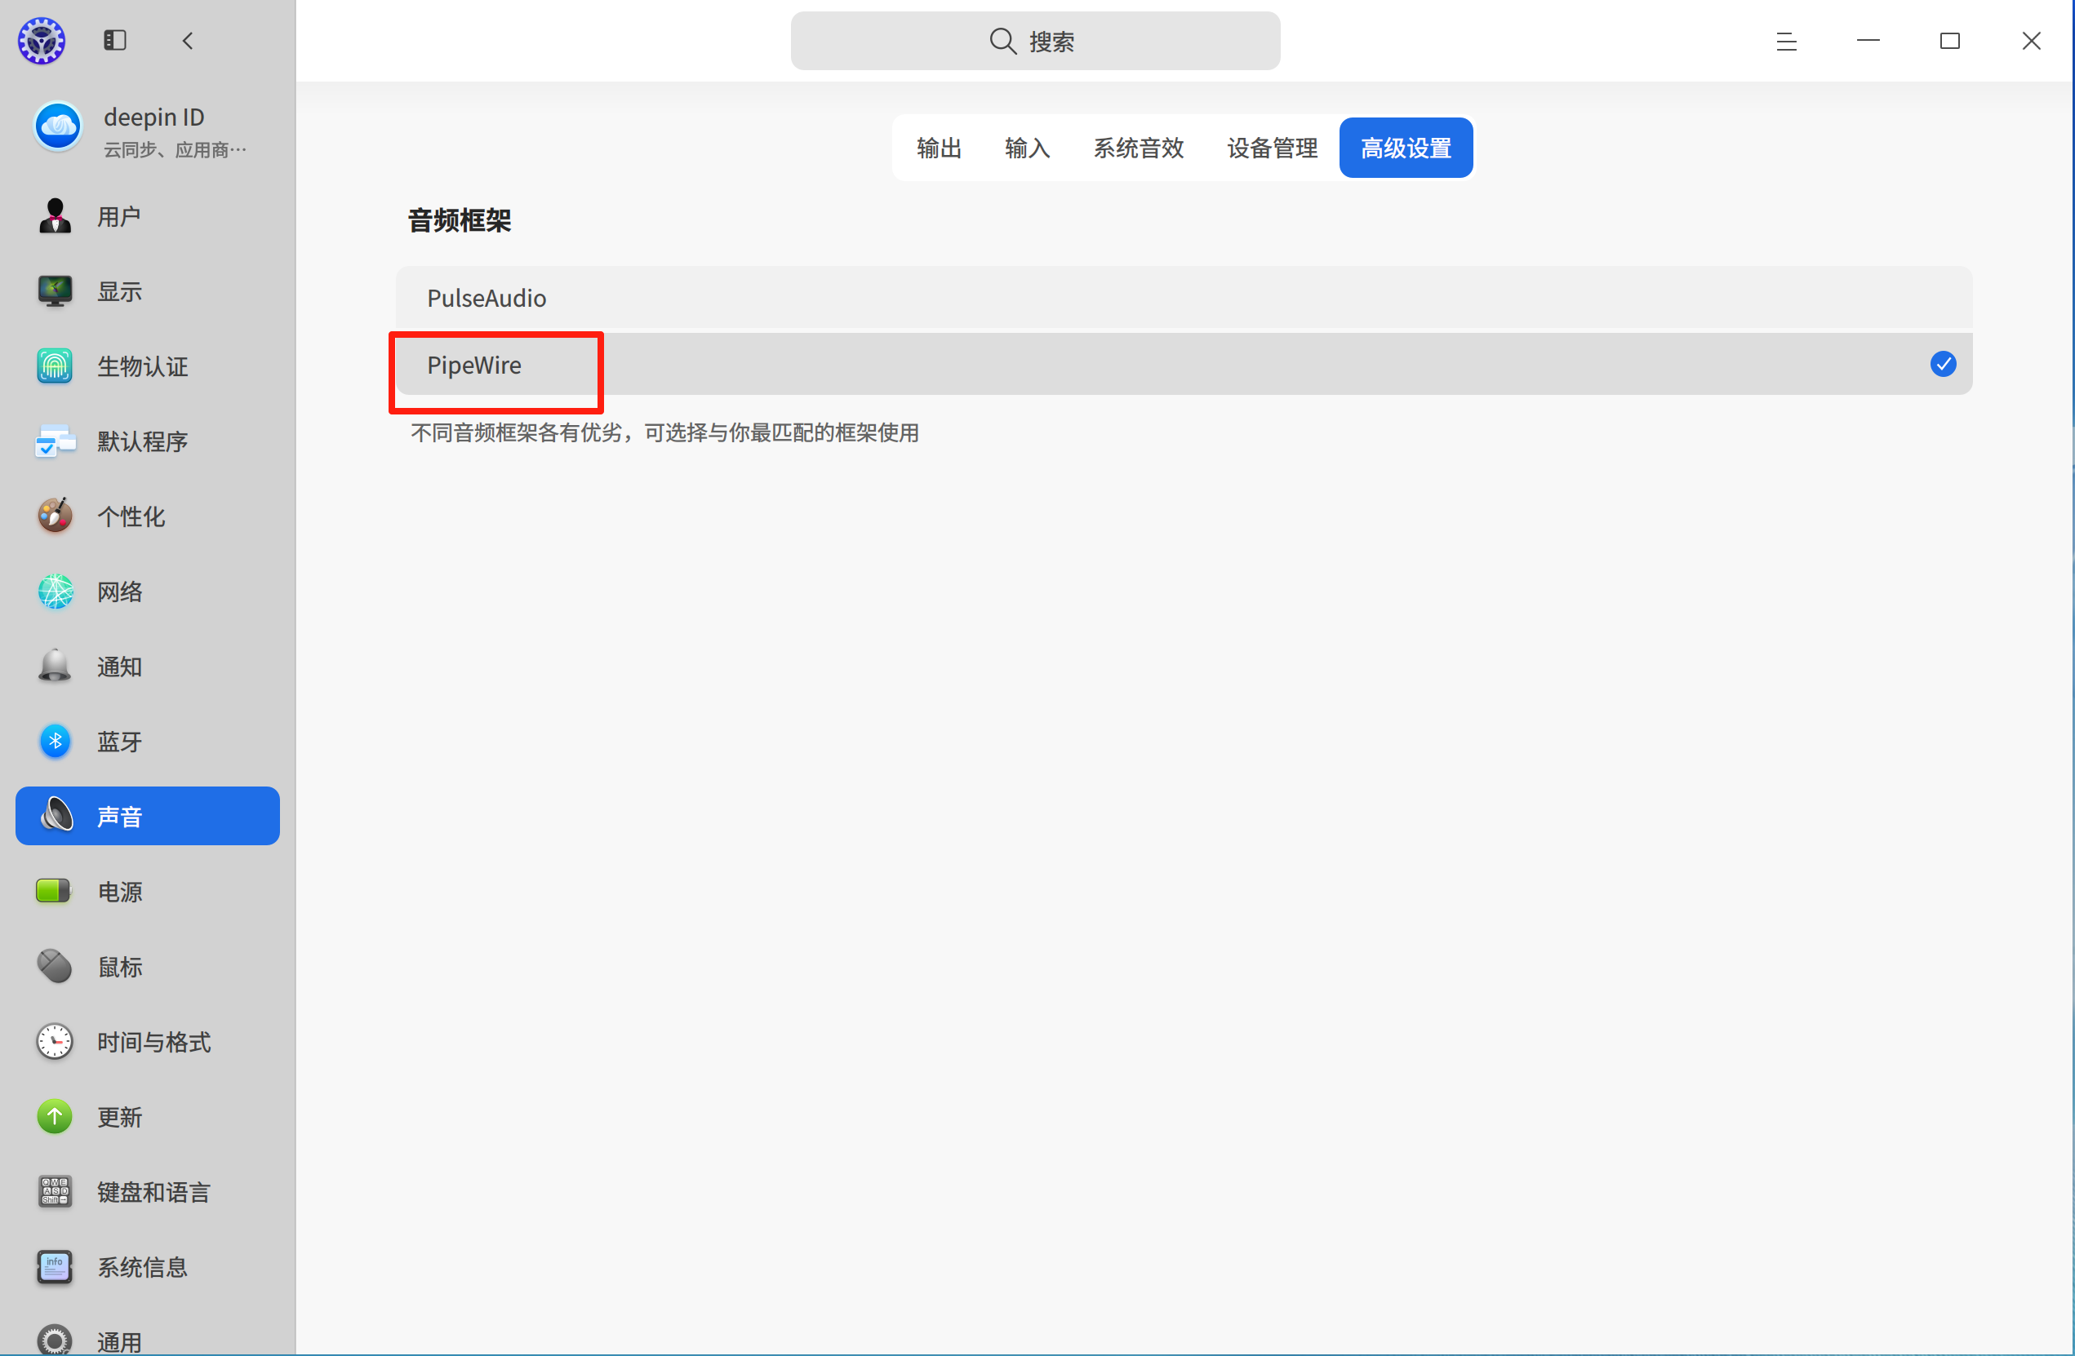Screen dimensions: 2075x1356
Task: Go back with the left arrow
Action: pyautogui.click(x=188, y=40)
